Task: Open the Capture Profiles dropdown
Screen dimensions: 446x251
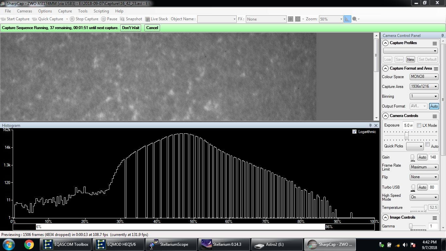Action: 410,51
